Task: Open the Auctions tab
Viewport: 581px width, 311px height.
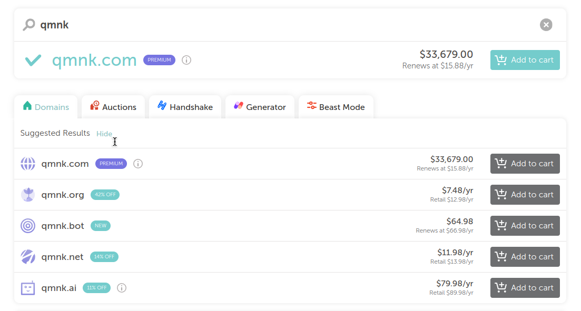Action: [x=113, y=107]
